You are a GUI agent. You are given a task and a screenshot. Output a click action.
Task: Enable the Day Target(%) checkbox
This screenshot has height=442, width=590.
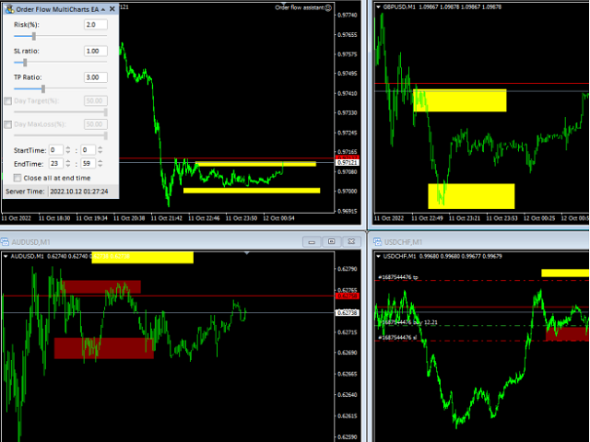(8, 100)
